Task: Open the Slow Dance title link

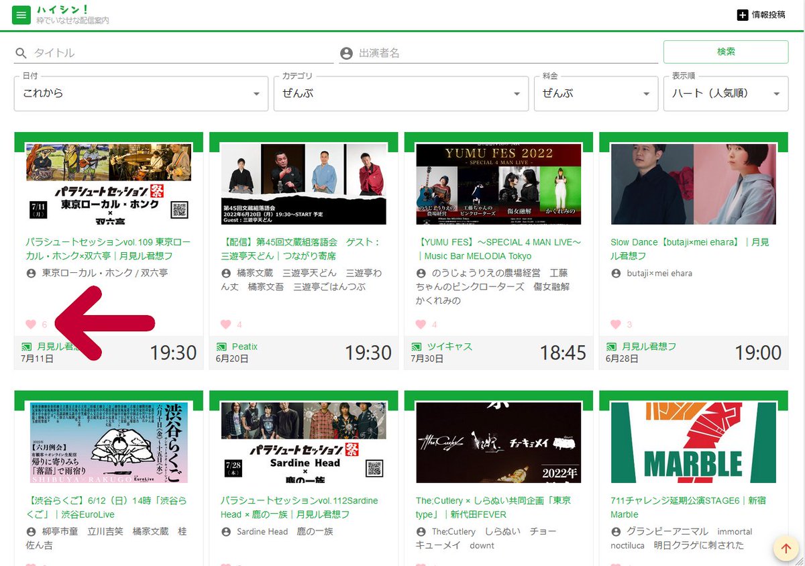Action: [x=690, y=249]
